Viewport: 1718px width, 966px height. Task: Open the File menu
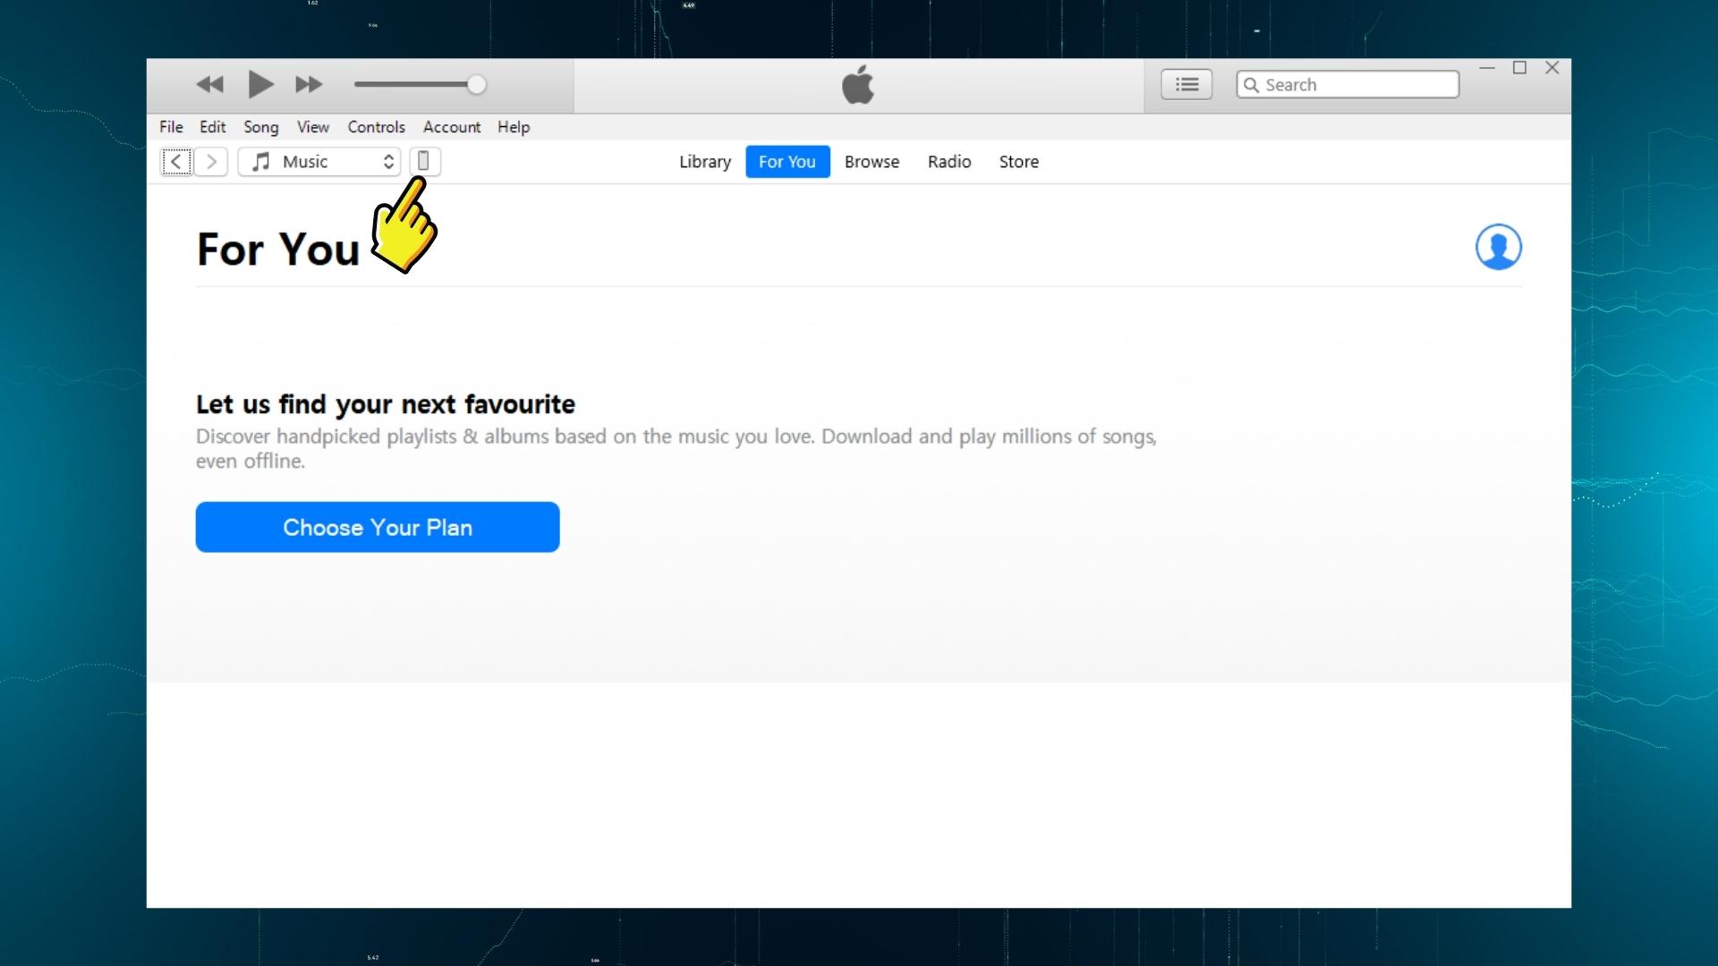click(x=171, y=127)
